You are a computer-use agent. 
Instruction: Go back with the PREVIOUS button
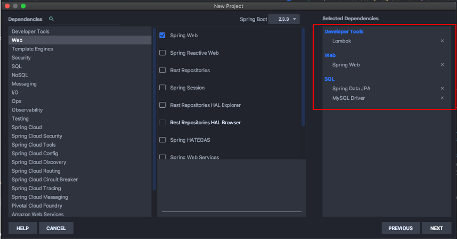[x=401, y=228]
